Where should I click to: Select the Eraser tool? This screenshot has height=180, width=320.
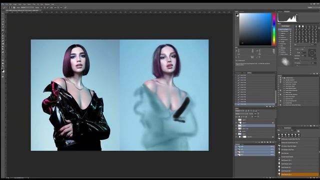click(3, 41)
